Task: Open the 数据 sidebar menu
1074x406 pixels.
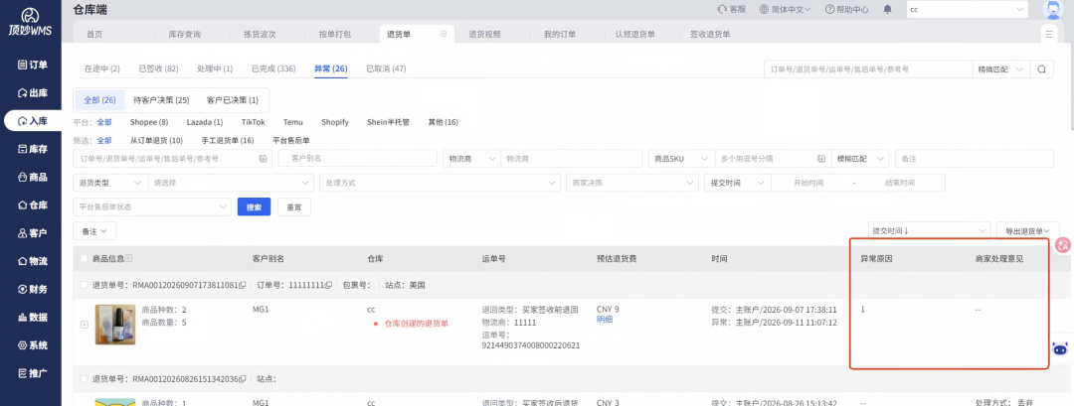Action: (32, 317)
